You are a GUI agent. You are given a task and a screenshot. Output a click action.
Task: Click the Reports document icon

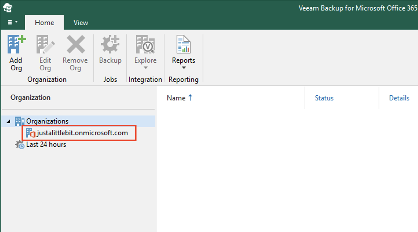click(x=184, y=44)
